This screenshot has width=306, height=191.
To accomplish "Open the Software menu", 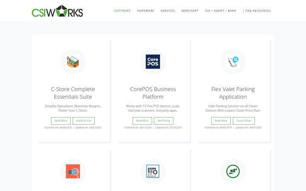I will click(122, 11).
